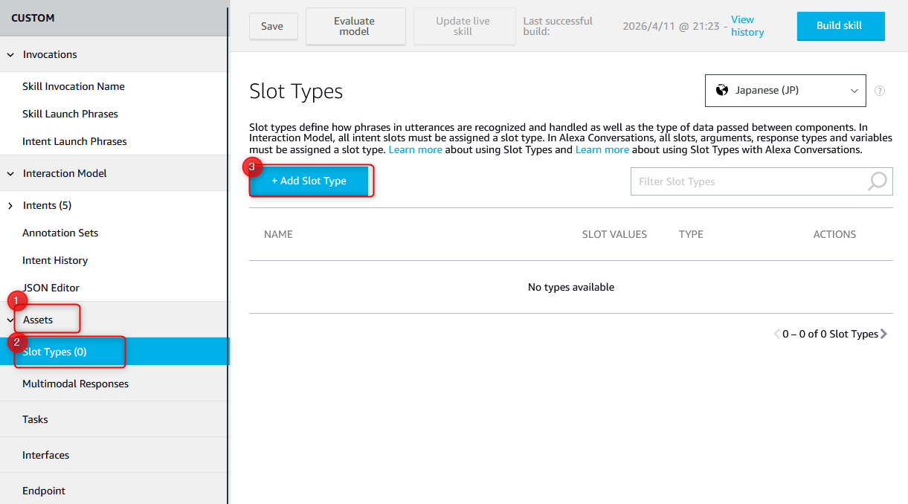Image resolution: width=908 pixels, height=504 pixels.
Task: Click the globe icon in language selector
Action: (x=721, y=91)
